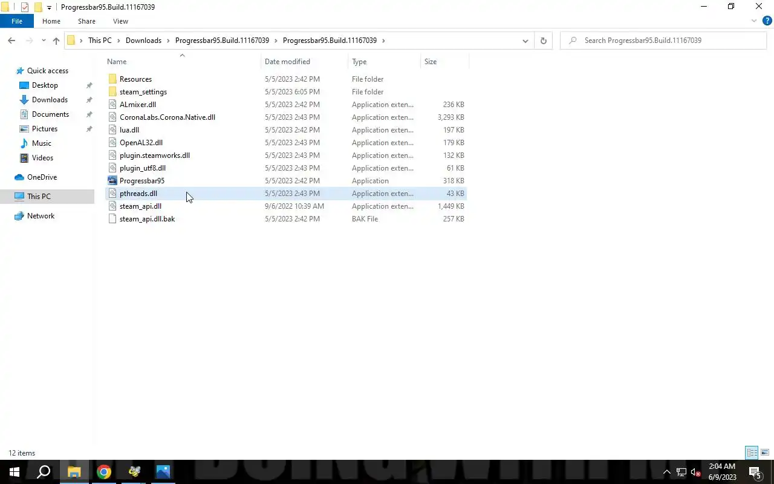Open Downloads in the navigation pane
Image resolution: width=774 pixels, height=484 pixels.
pyautogui.click(x=50, y=100)
